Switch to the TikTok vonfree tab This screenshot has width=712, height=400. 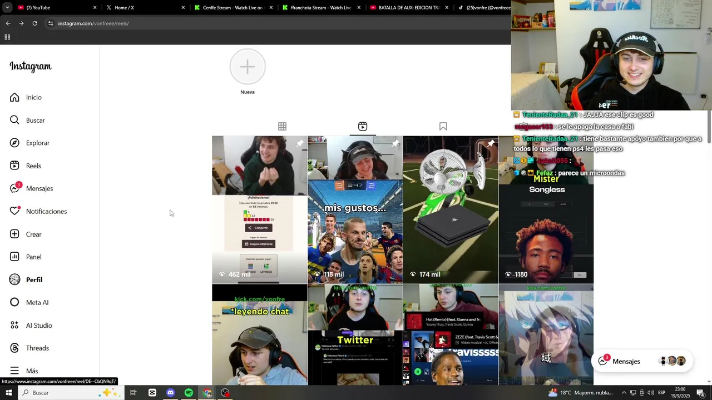coord(482,8)
